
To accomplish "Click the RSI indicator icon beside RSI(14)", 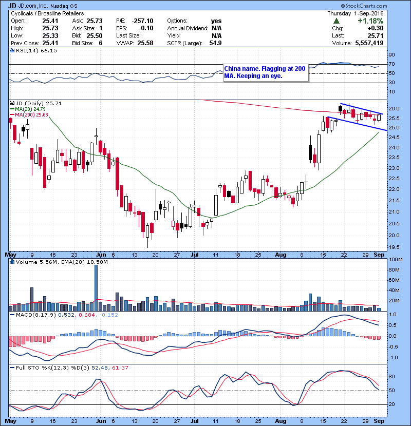I will click(x=12, y=50).
